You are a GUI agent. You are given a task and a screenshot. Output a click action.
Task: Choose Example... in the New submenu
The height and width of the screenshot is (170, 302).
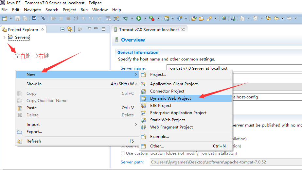tap(186, 137)
